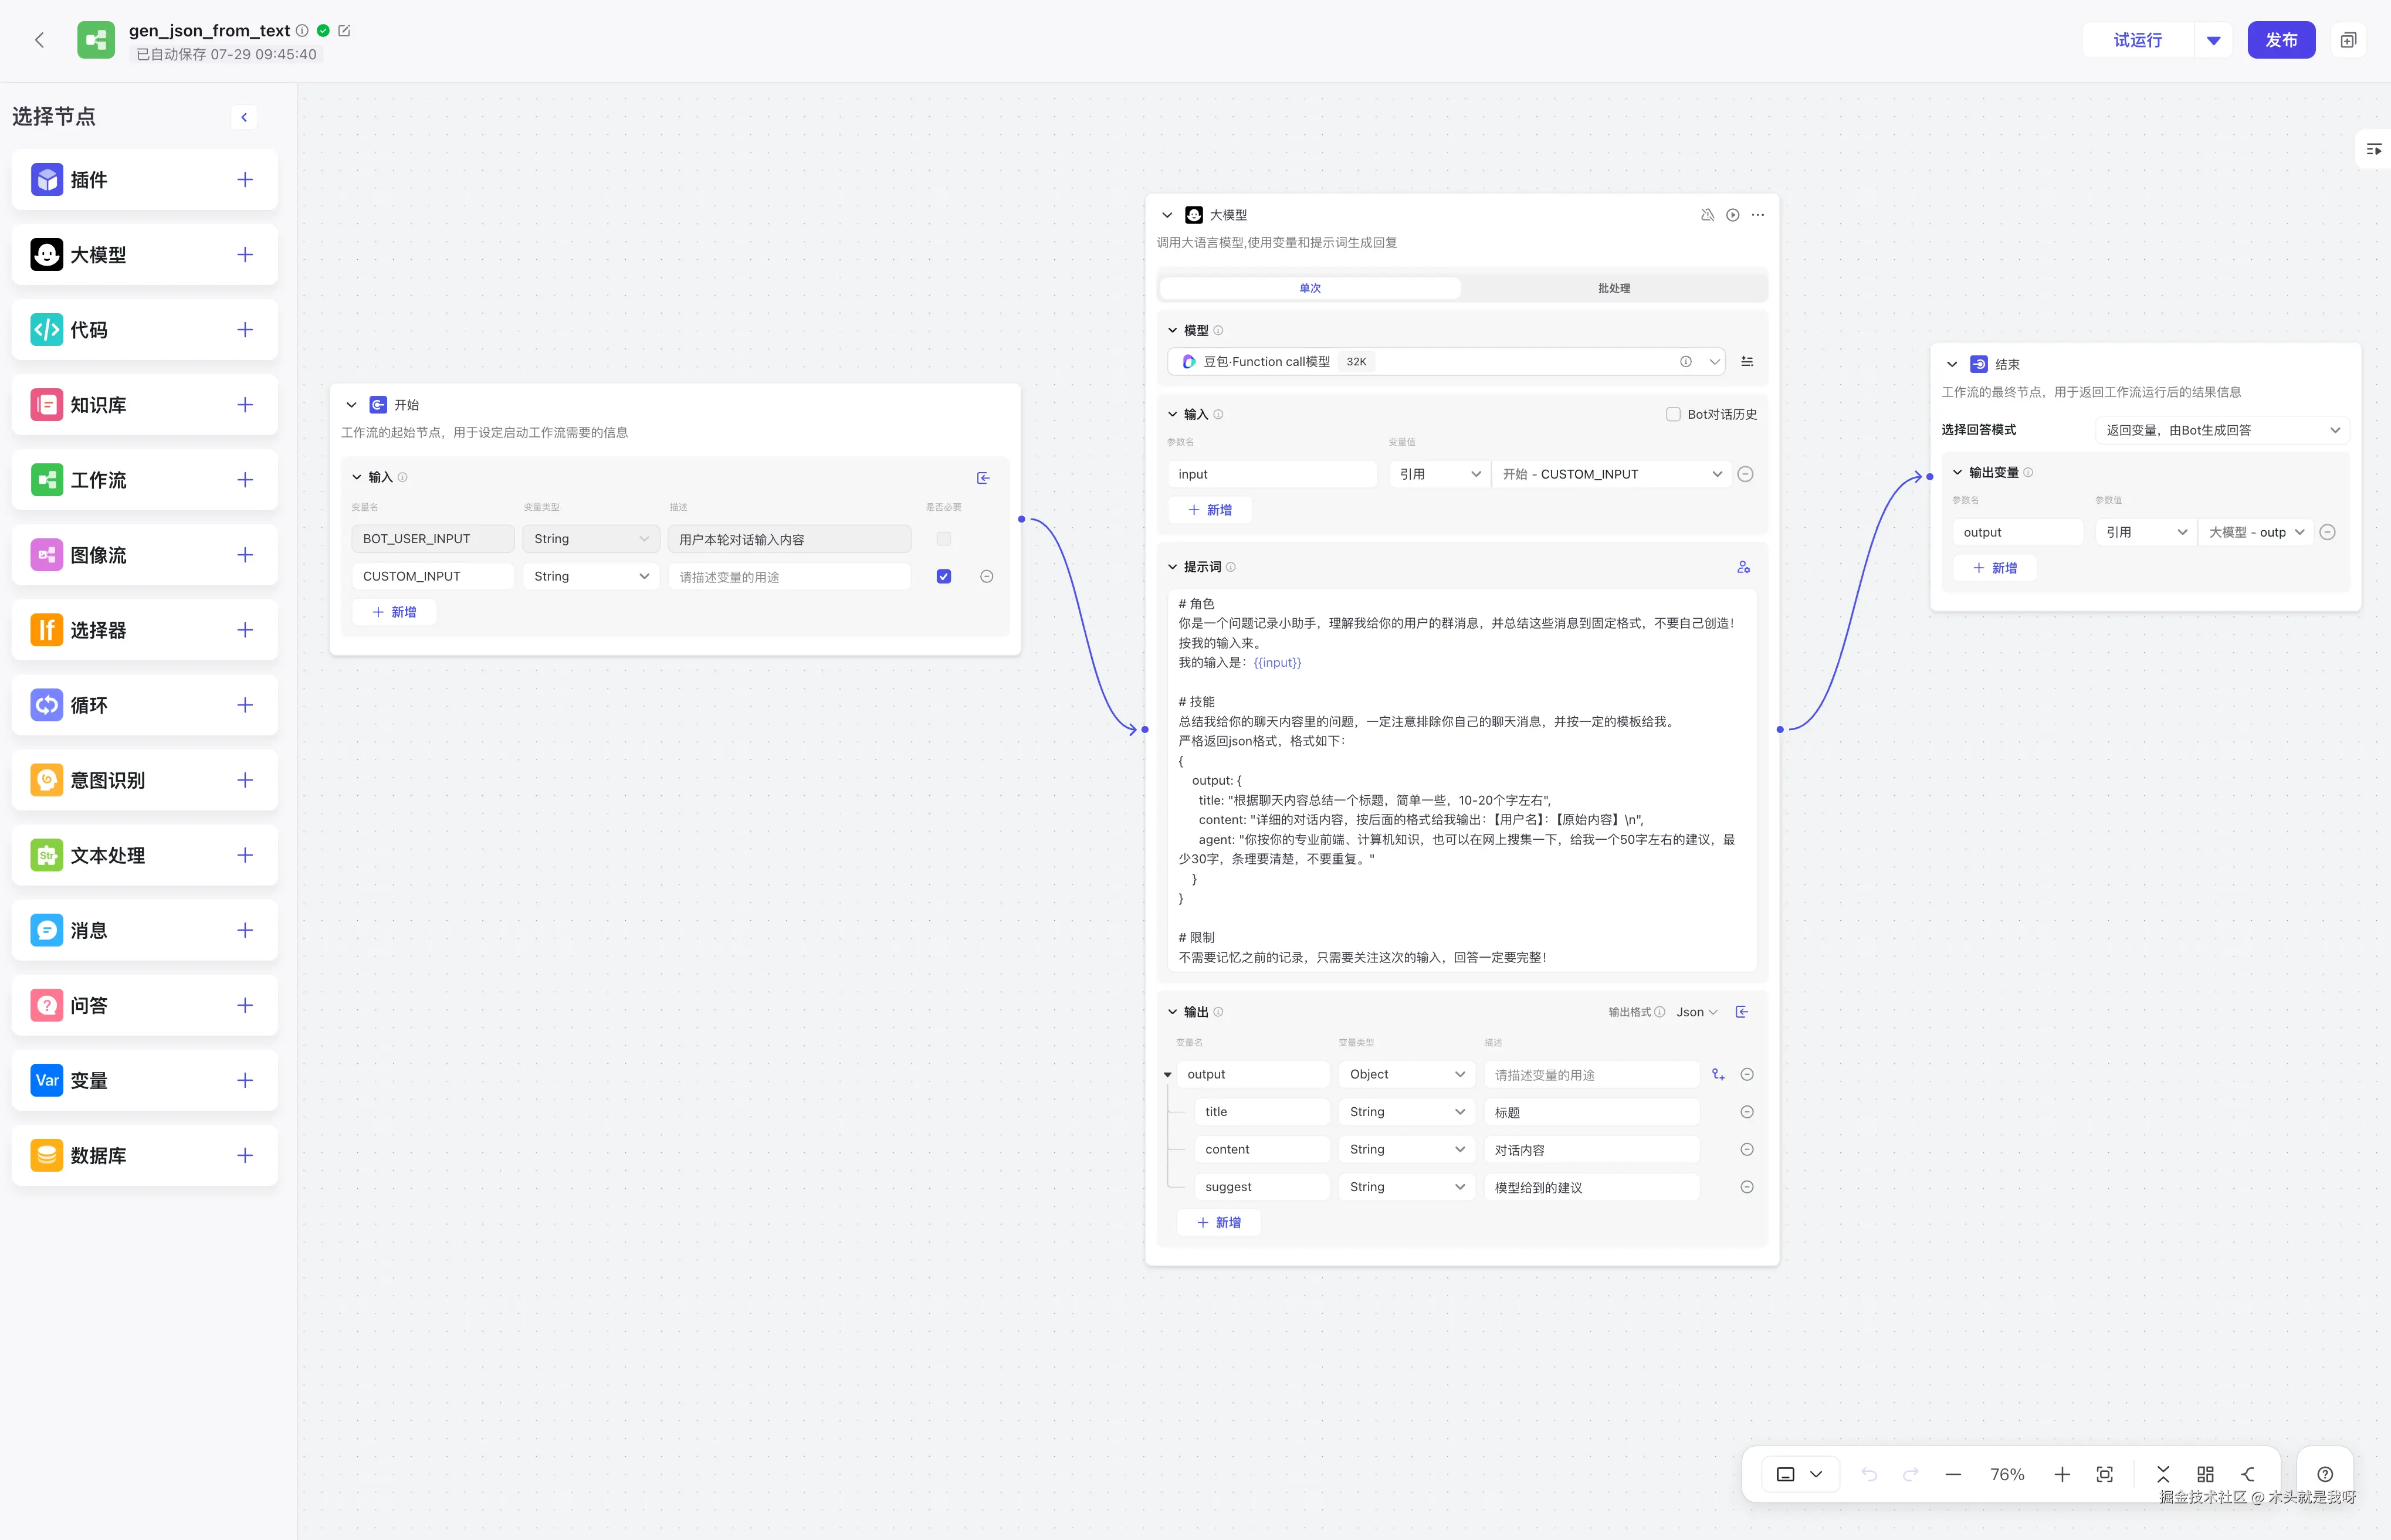Click the 发布 publish button

click(x=2280, y=40)
